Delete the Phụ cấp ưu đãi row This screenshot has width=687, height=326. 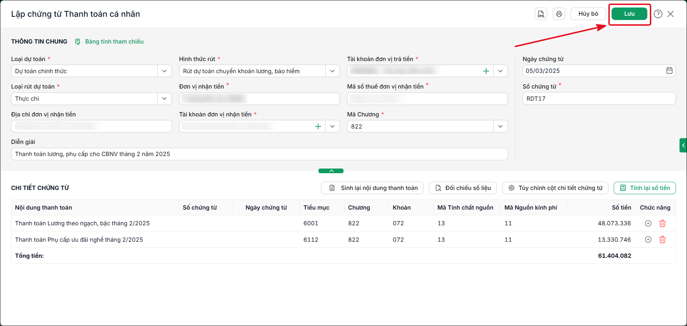(662, 240)
